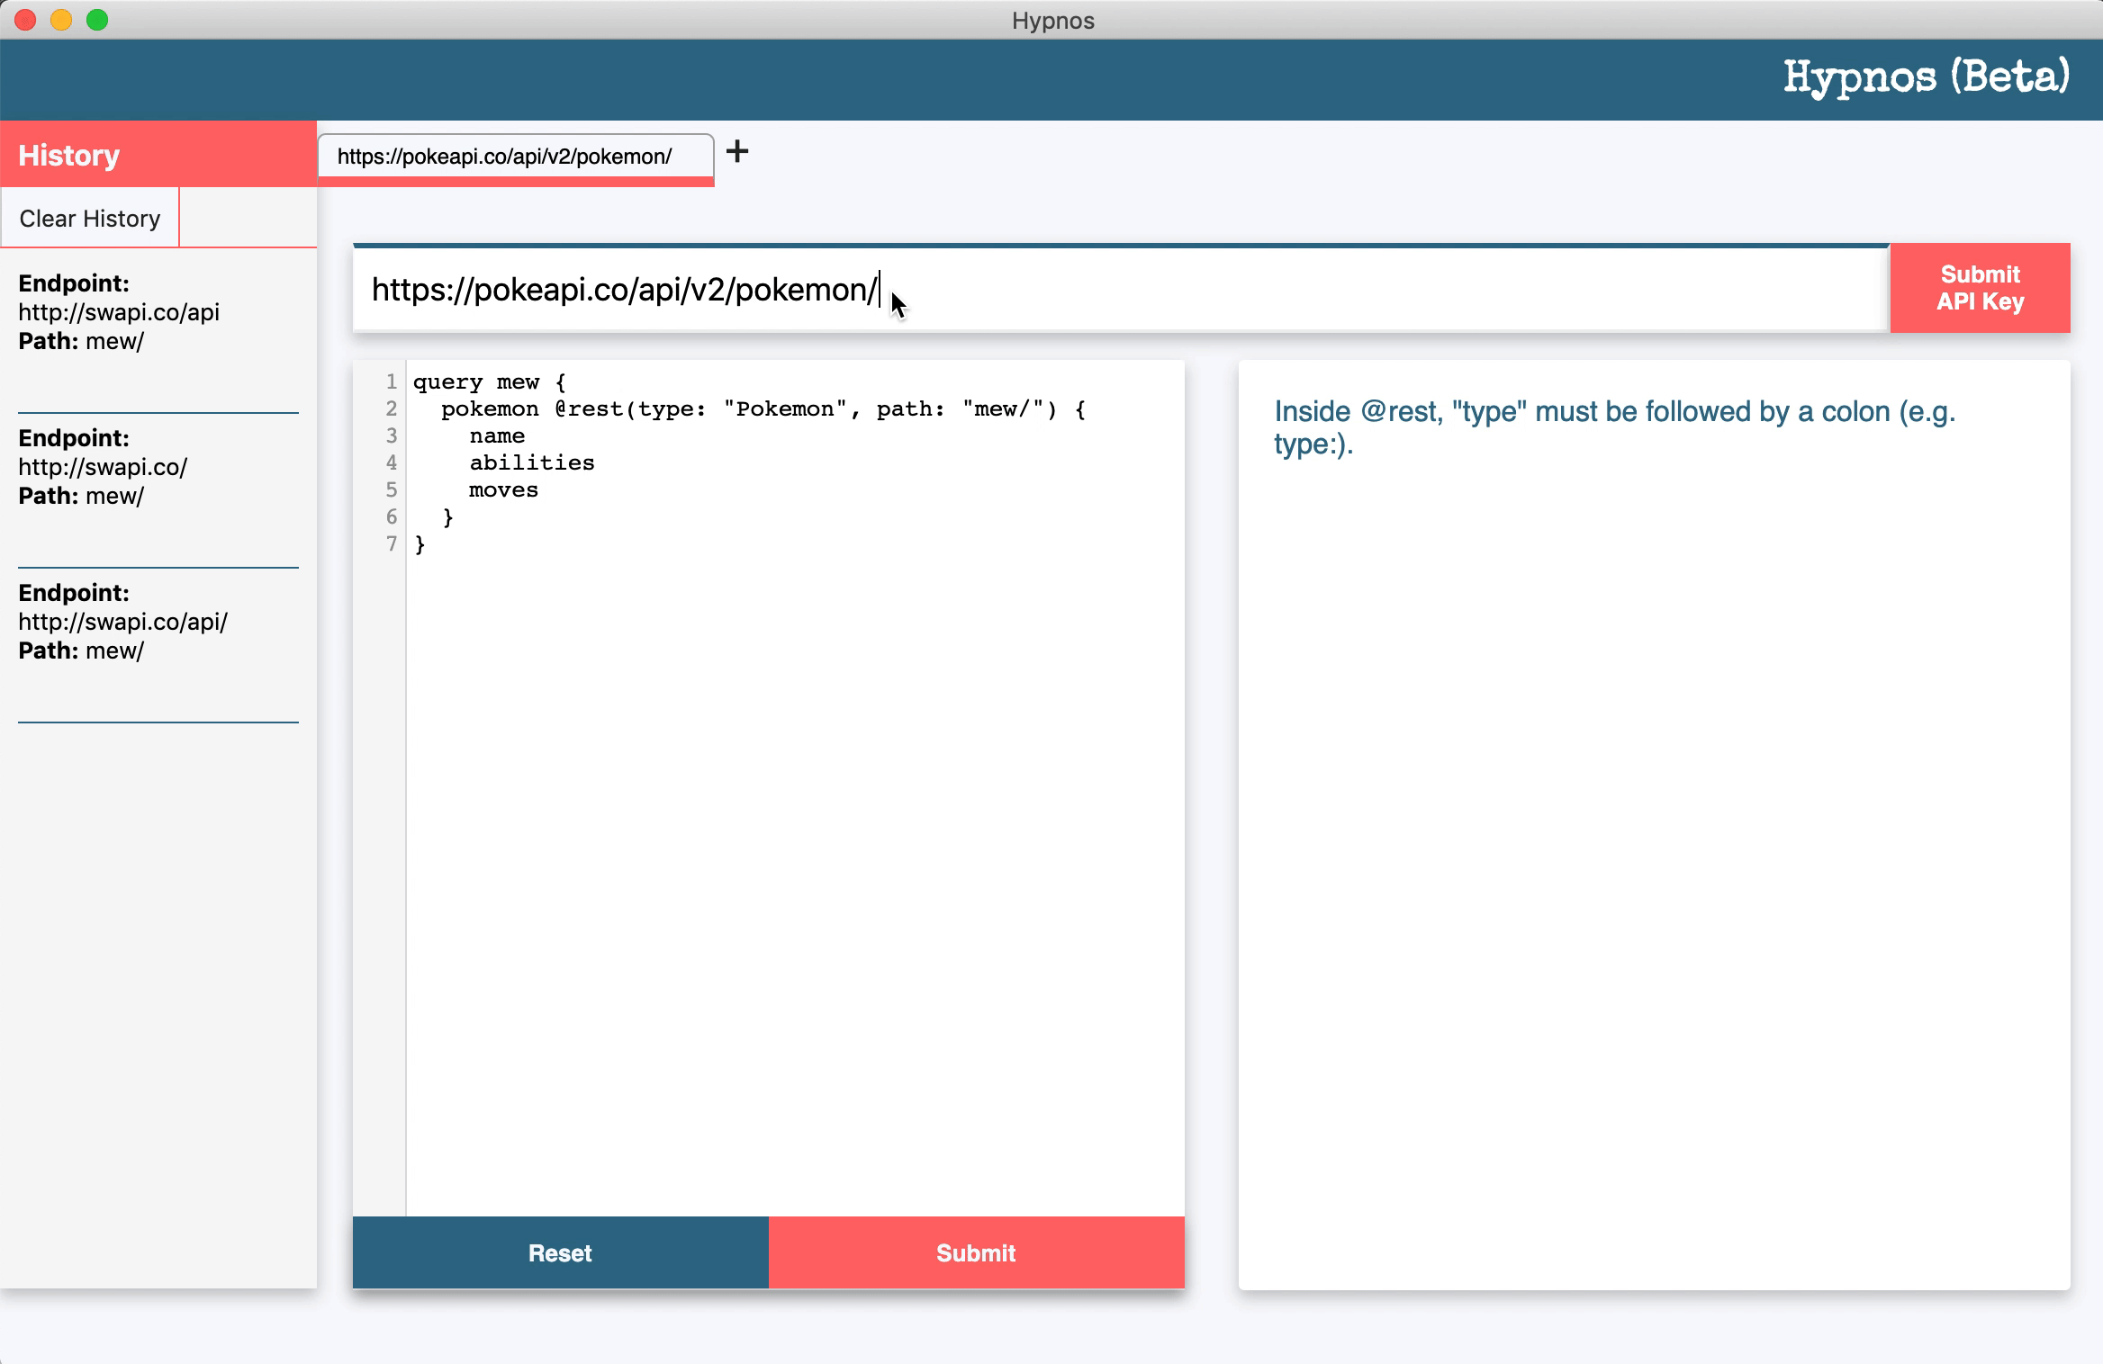Click line 2 in the query editor

[x=762, y=409]
